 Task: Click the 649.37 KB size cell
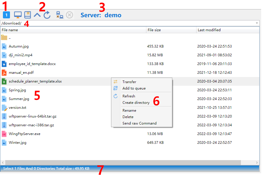point(155,143)
